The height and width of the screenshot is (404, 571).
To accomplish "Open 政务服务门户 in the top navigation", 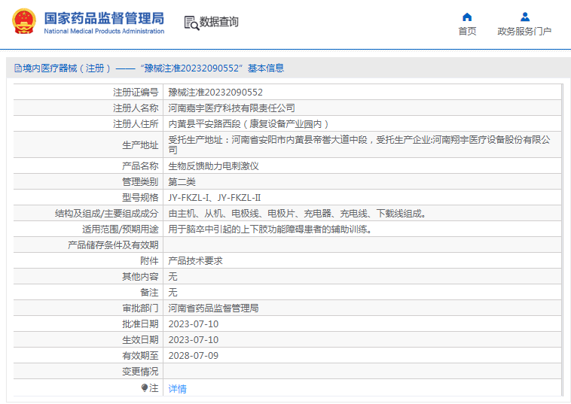I will [524, 32].
